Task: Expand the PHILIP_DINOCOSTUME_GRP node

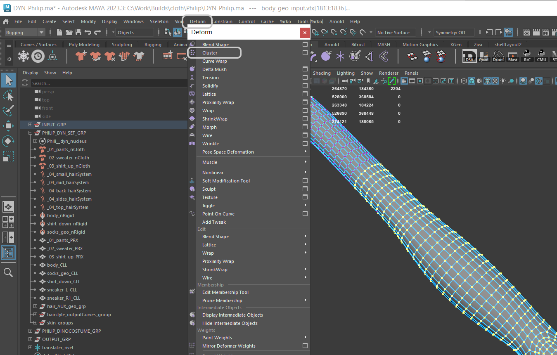Action: tap(30, 331)
